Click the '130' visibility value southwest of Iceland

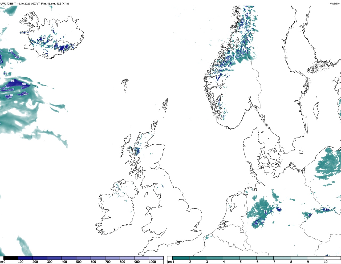(10, 51)
